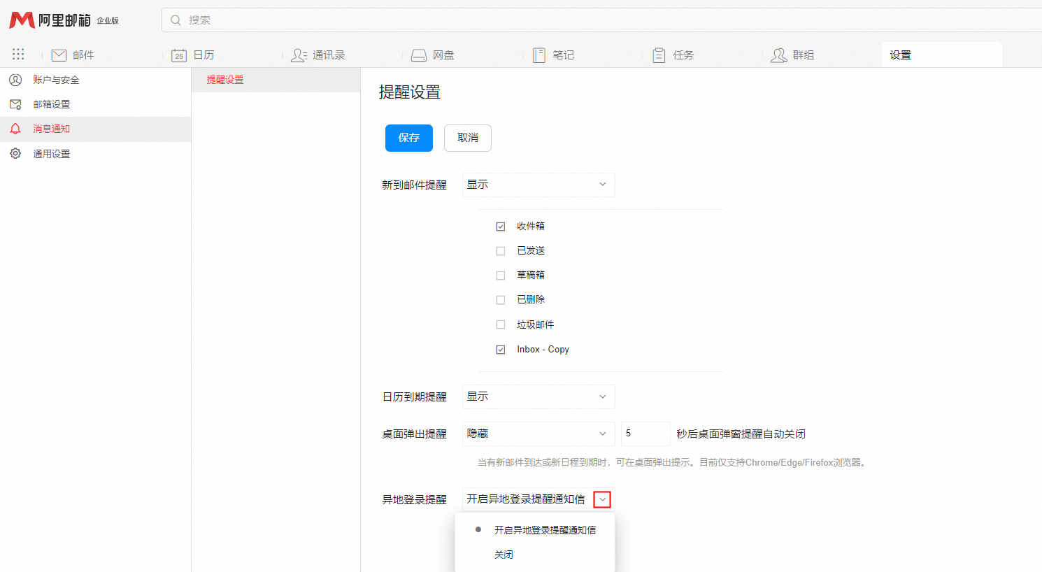Click the account and security user icon

point(15,80)
